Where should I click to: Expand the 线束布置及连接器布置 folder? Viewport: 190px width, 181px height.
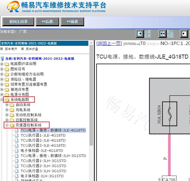[2, 85]
